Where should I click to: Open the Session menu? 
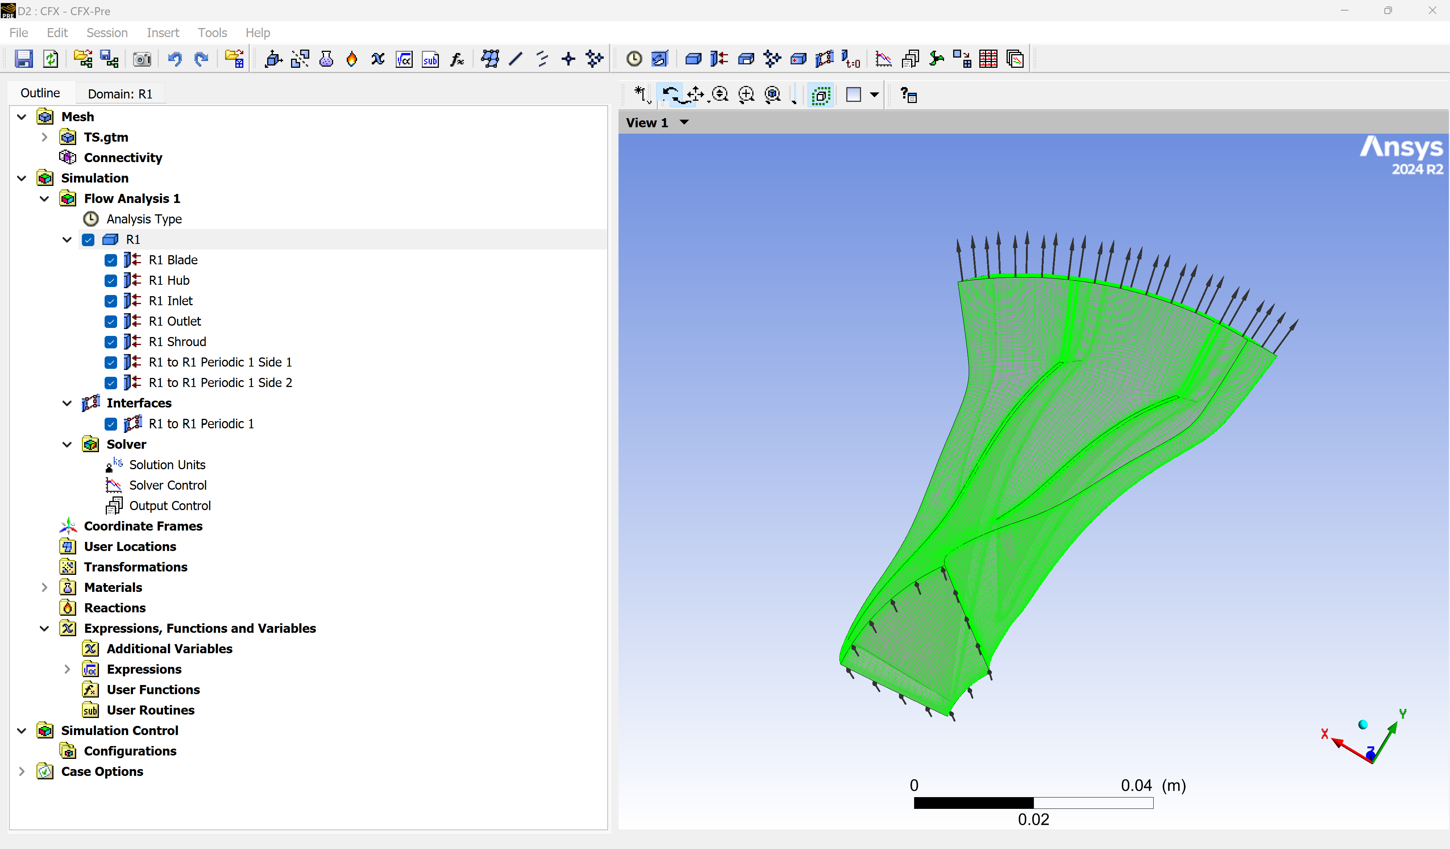click(107, 33)
